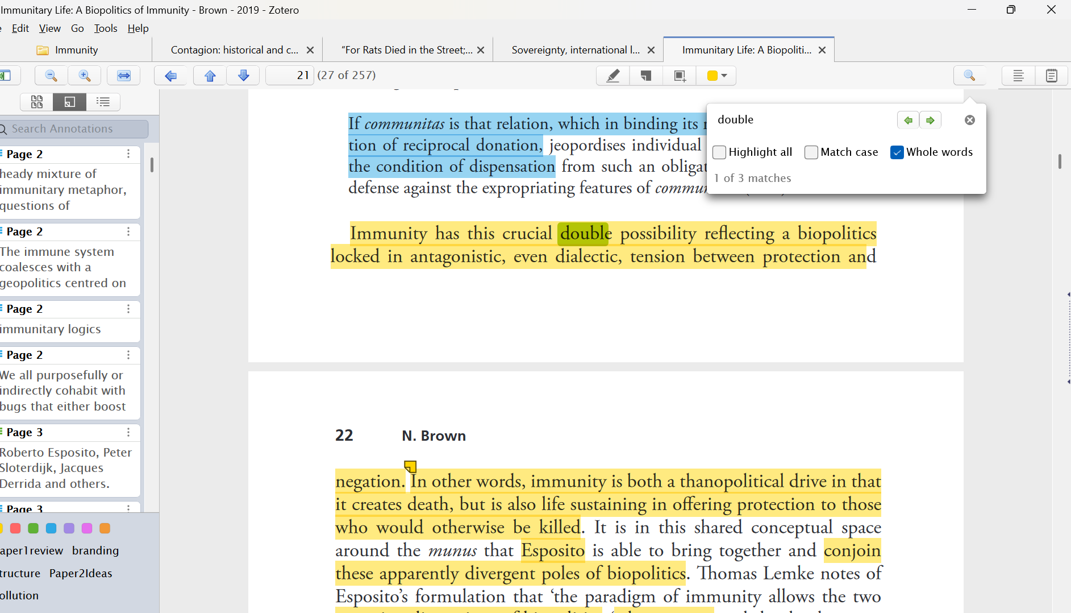Screen dimensions: 1071x613
Task: Go to the previous page
Action: [x=210, y=76]
